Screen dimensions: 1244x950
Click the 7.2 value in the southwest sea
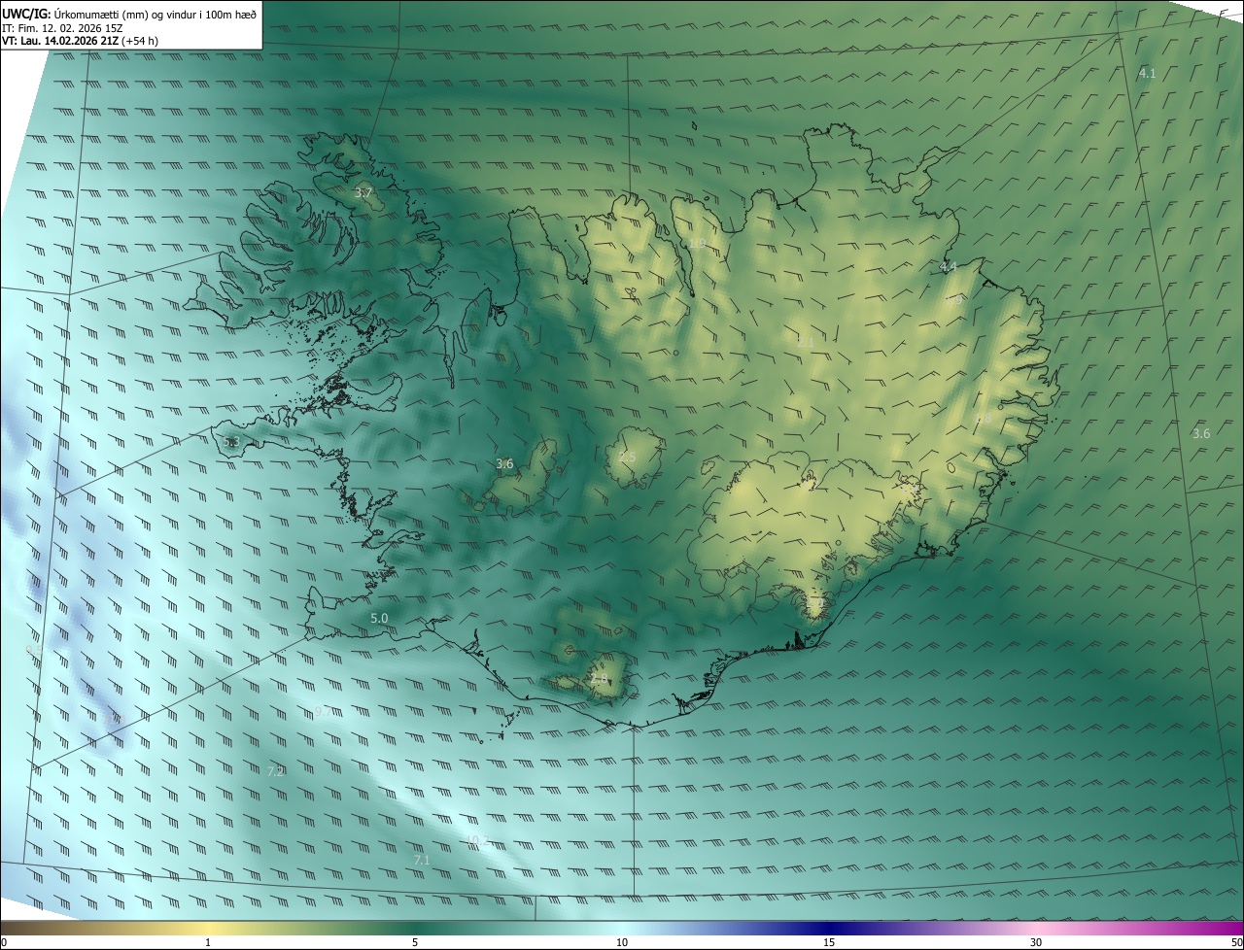pyautogui.click(x=275, y=772)
